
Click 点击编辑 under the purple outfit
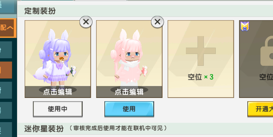coord(58,92)
